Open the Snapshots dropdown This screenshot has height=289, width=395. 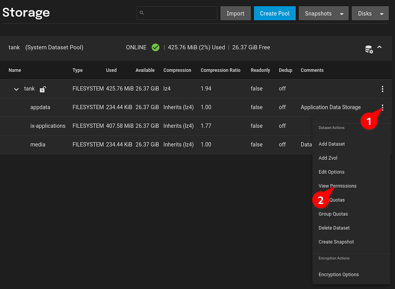click(x=323, y=14)
